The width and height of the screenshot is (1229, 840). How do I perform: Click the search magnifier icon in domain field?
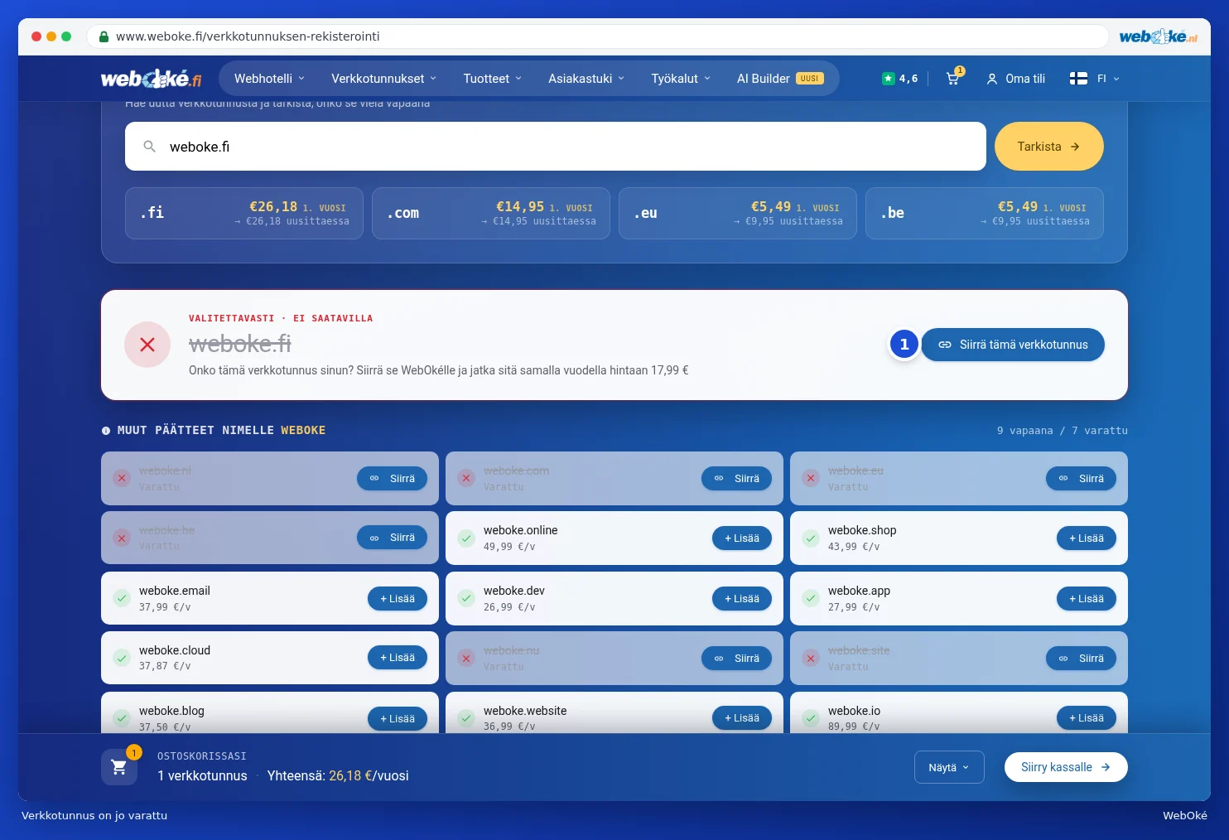pyautogui.click(x=150, y=147)
